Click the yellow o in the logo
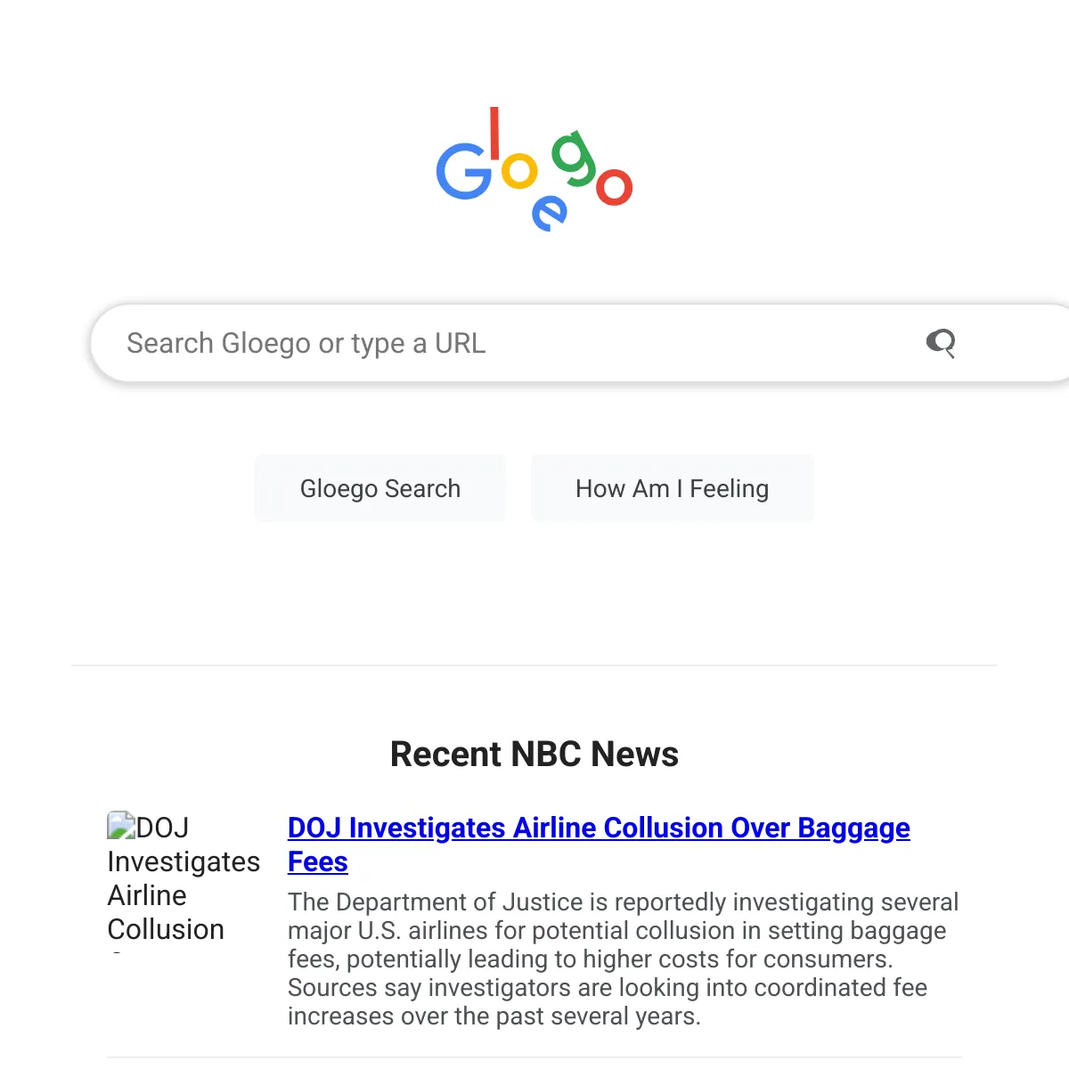This screenshot has width=1069, height=1069. (x=519, y=170)
